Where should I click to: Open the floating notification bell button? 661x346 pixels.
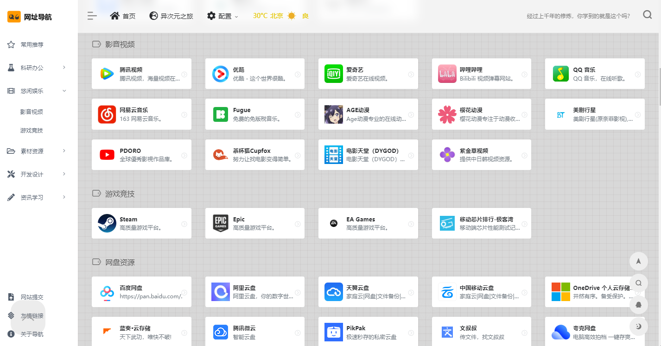tap(638, 305)
